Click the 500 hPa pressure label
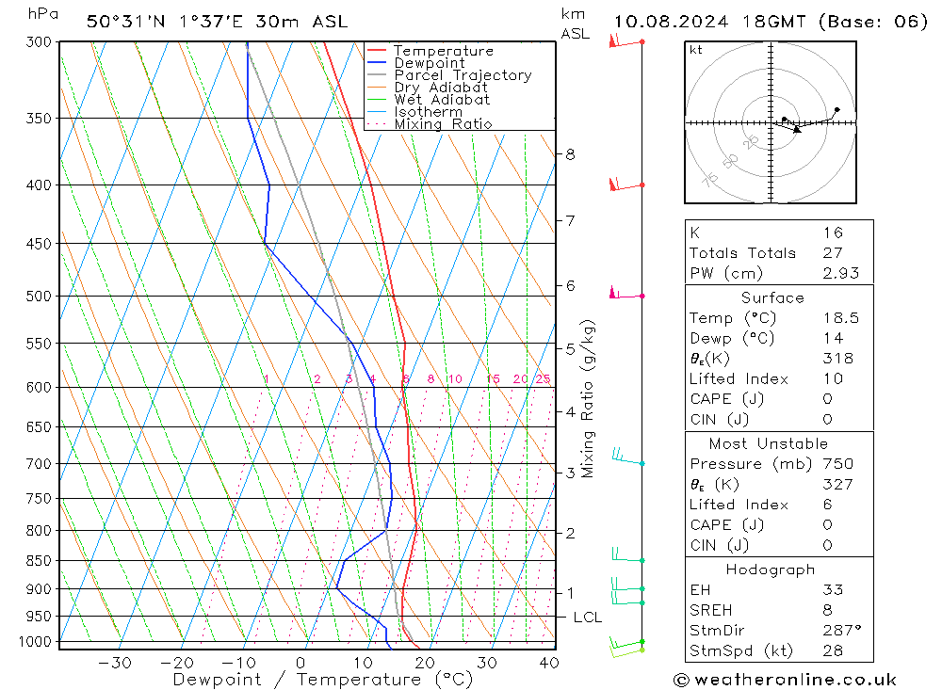 coord(39,297)
